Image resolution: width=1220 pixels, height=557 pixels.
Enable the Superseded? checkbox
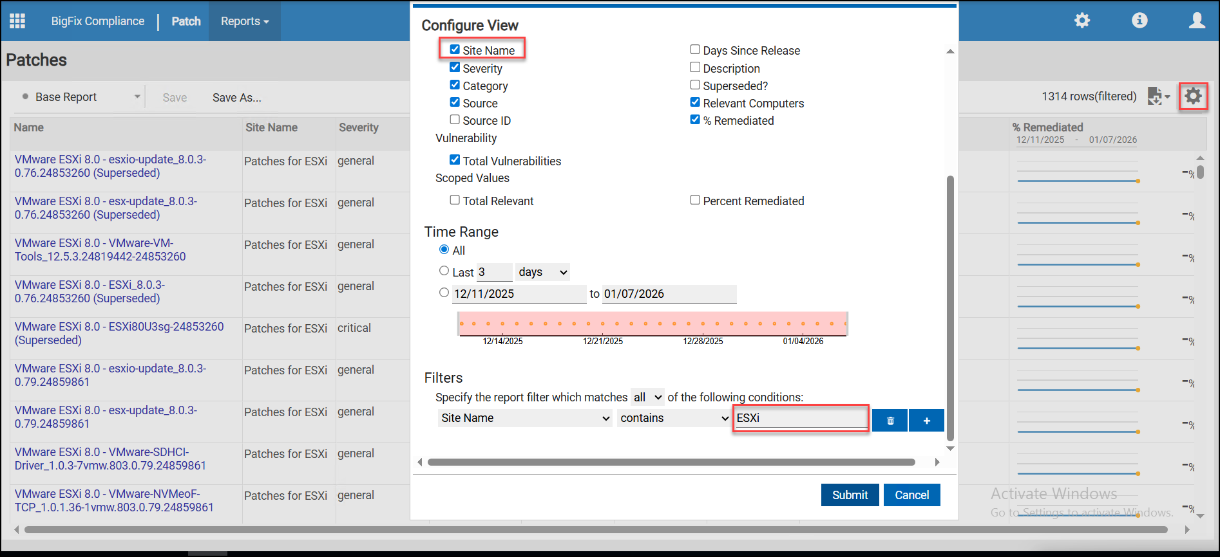695,85
